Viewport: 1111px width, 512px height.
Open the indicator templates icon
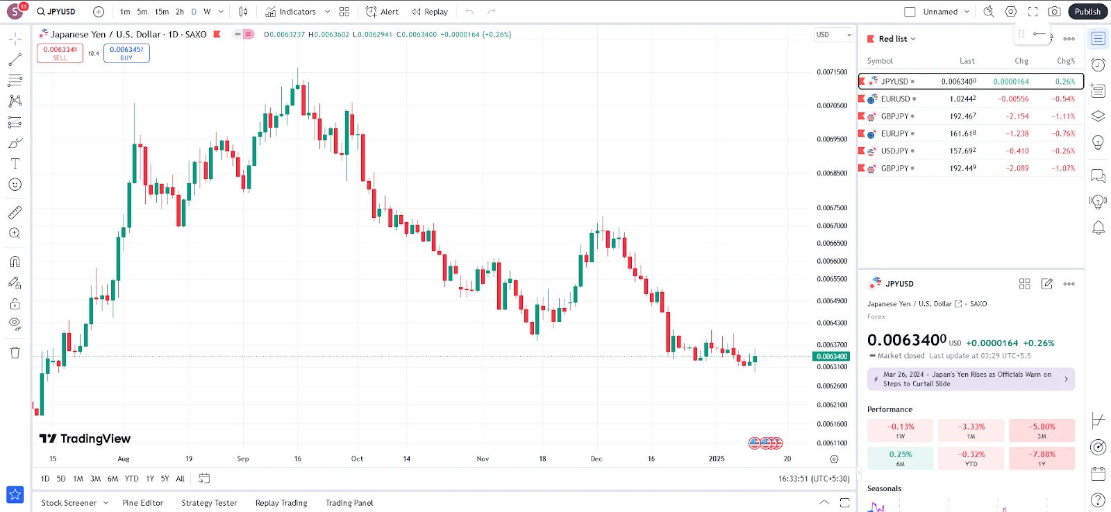click(x=344, y=12)
